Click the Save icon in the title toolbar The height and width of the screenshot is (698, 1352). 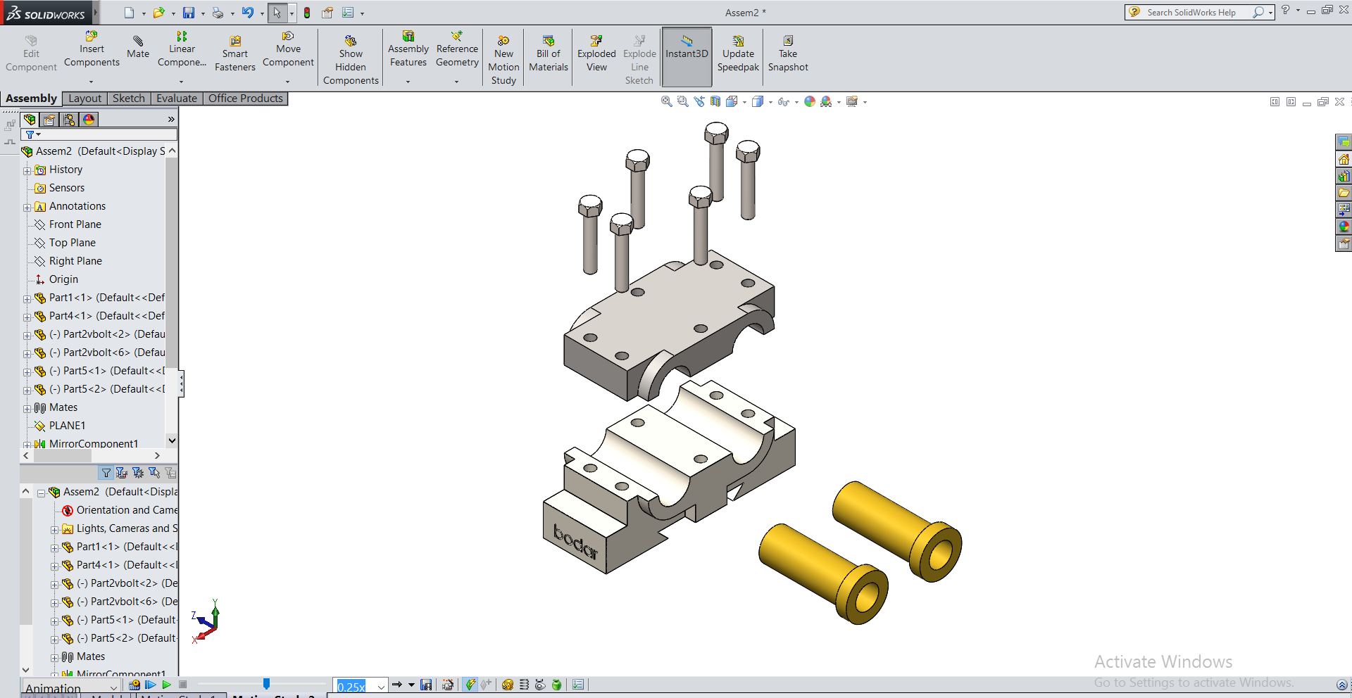(189, 13)
